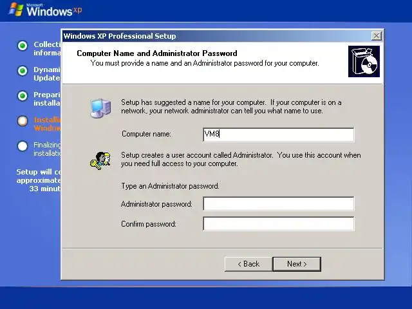Screen dimensions: 412x309
Task: Click 'You must provide a name' subtitle
Action: (205, 63)
